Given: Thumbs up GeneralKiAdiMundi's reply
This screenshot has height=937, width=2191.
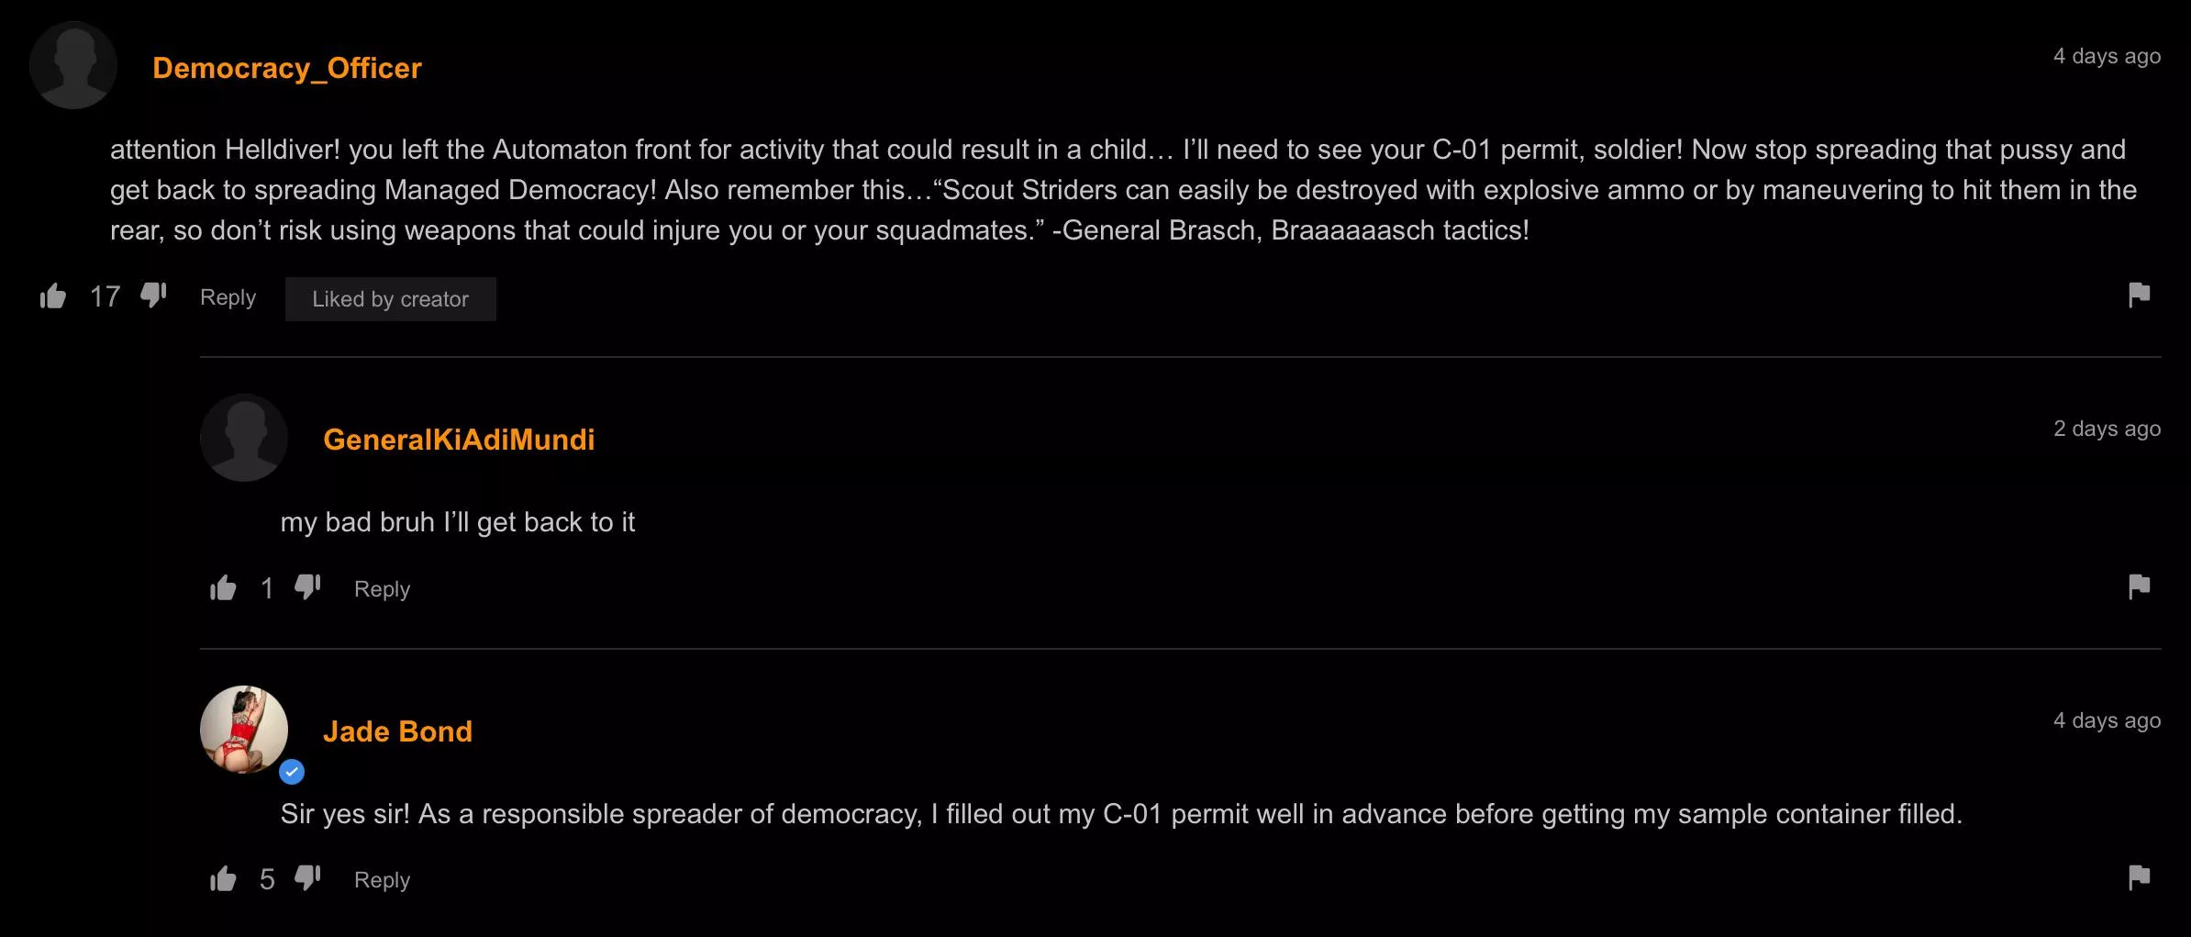Looking at the screenshot, I should (x=223, y=588).
